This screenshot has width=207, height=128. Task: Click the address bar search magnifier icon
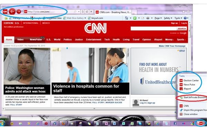point(75,12)
